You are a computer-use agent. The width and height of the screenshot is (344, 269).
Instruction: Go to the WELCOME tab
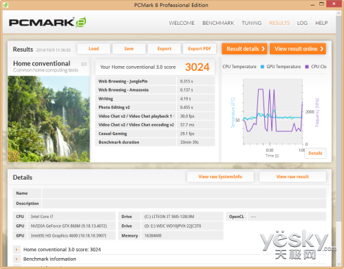(x=182, y=23)
